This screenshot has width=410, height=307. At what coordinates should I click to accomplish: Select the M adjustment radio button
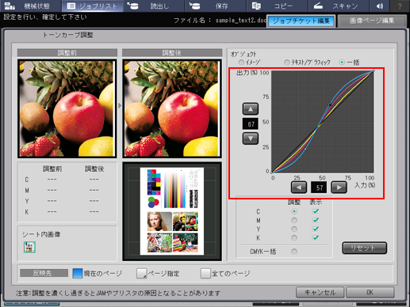pos(294,220)
